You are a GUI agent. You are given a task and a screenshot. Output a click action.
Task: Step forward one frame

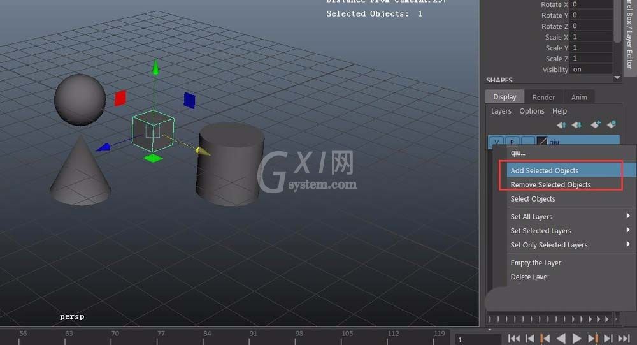pos(608,339)
